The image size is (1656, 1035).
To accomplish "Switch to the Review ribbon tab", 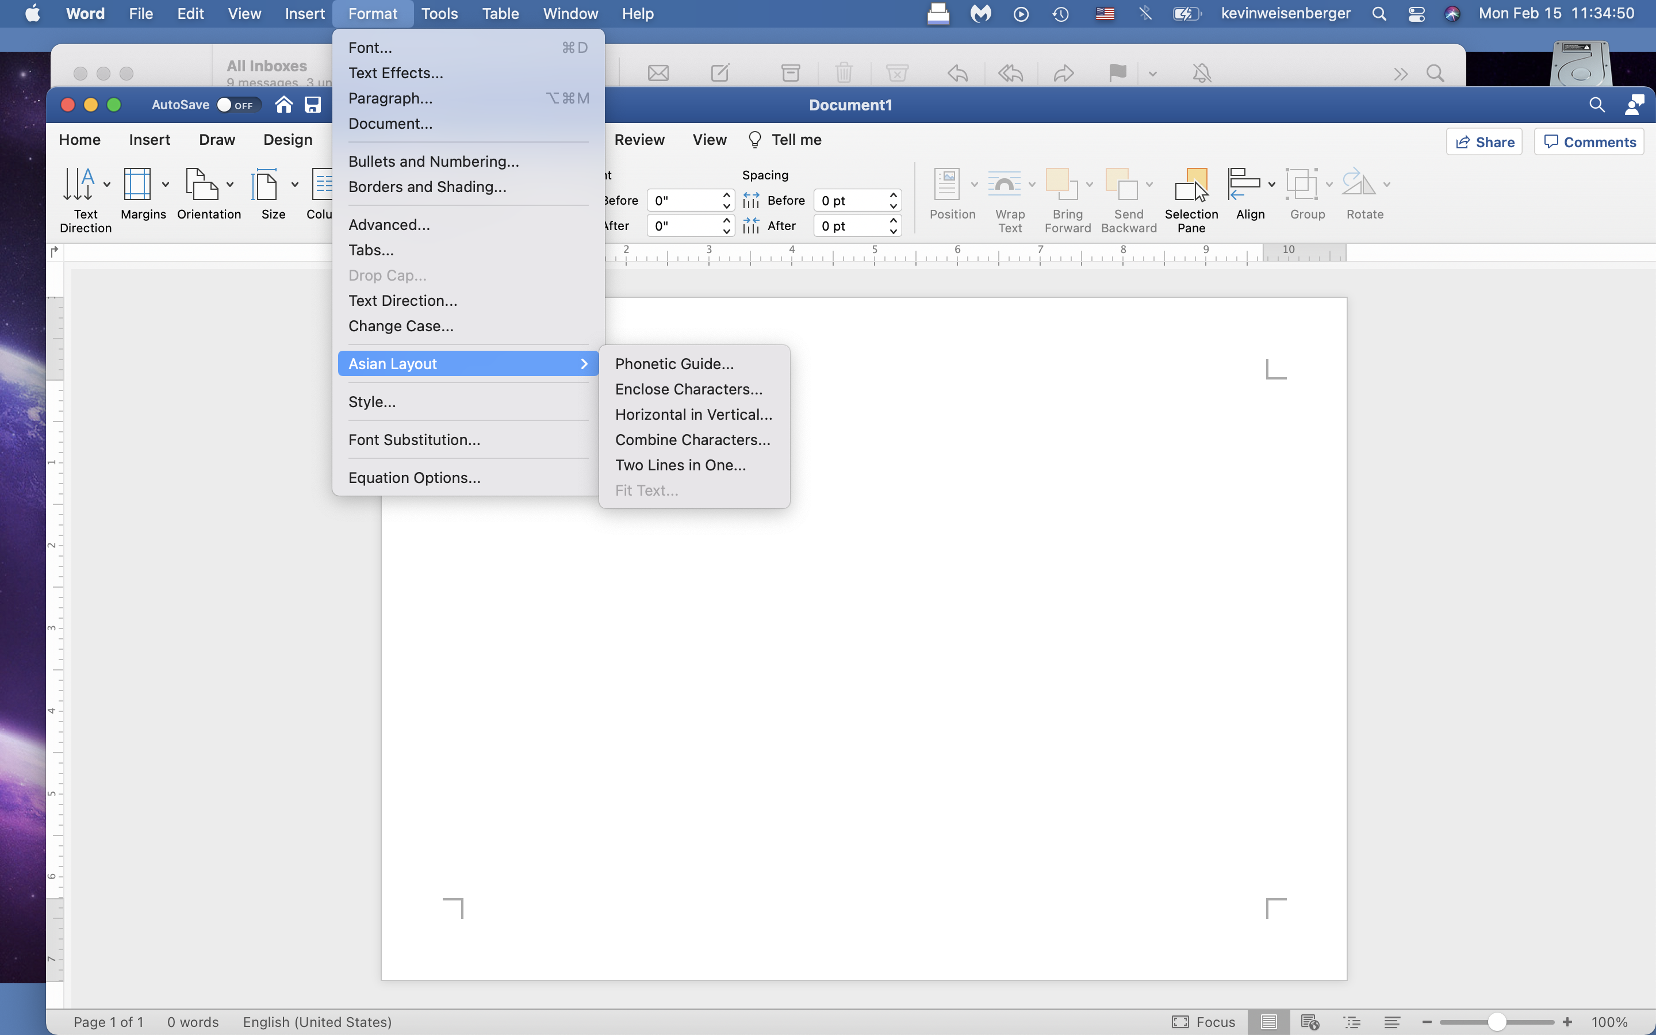I will [639, 140].
